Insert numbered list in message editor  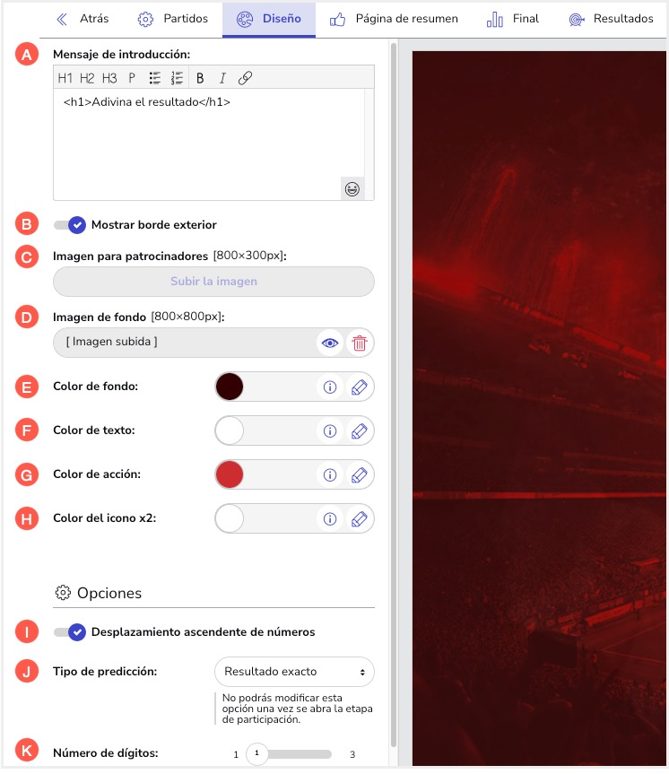tap(177, 78)
